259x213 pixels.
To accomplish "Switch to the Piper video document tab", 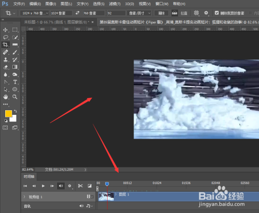I will tap(179, 22).
